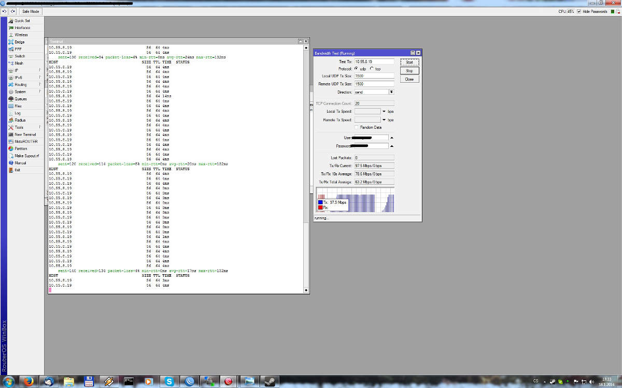Open Skype from the taskbar
The height and width of the screenshot is (388, 622).
(x=169, y=382)
